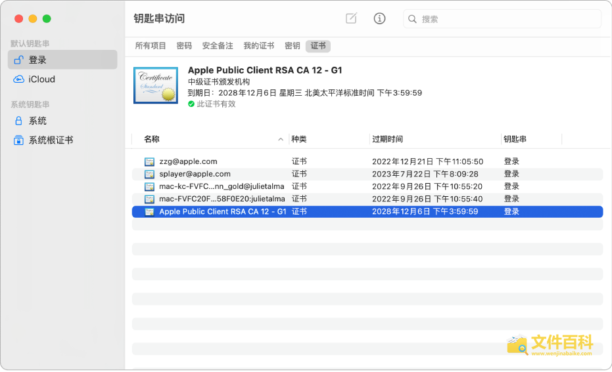The height and width of the screenshot is (372, 612).
Task: Focus the 搜索 search field
Action: pos(502,18)
